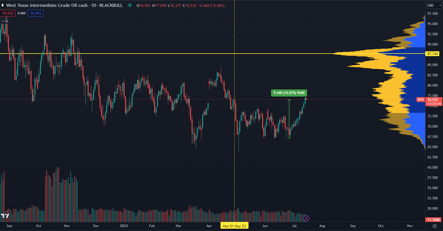This screenshot has height=231, width=443.
Task: Click the 2023 label on time axis
Action: pyautogui.click(x=124, y=226)
